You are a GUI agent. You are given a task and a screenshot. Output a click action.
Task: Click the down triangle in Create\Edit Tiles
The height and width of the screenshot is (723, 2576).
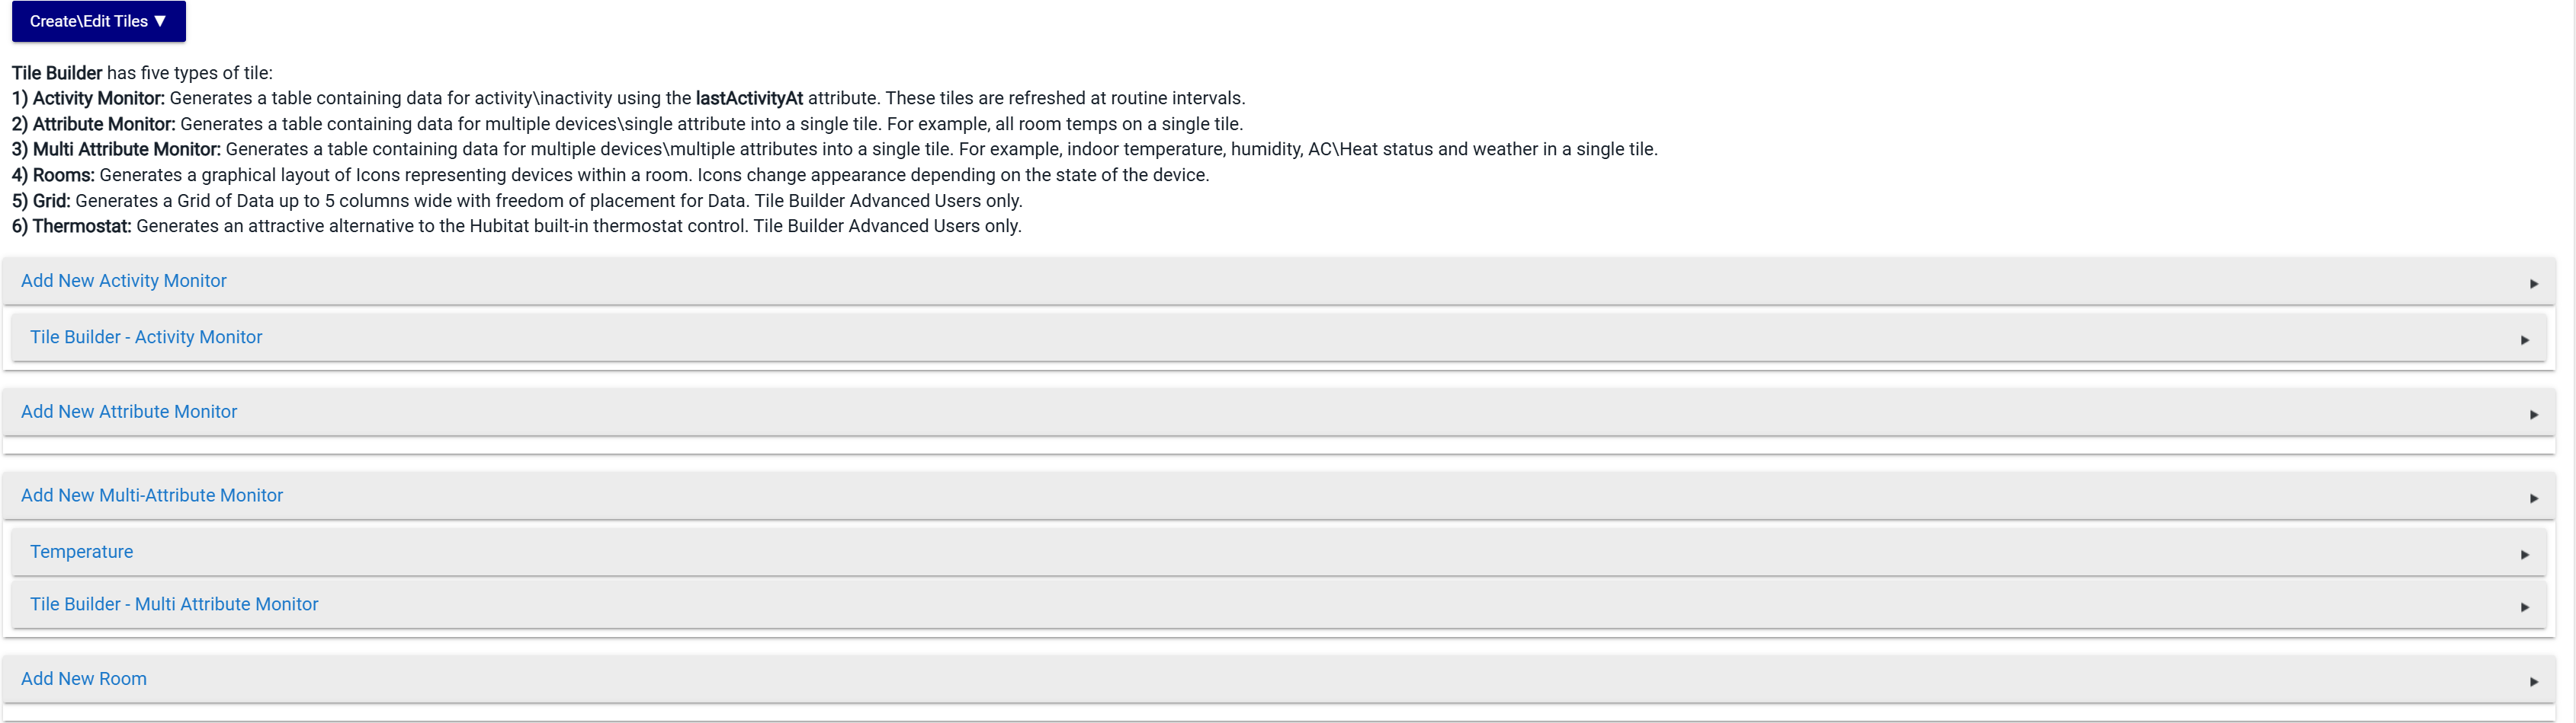tap(160, 21)
